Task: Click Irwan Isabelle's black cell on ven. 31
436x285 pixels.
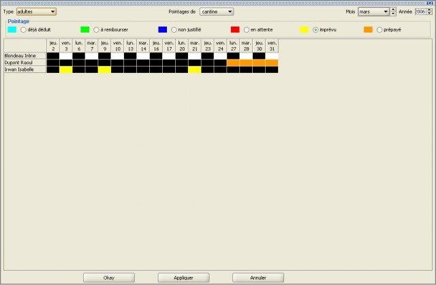Action: [x=272, y=70]
